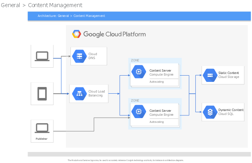Select the 'Cloud Load Balancing' label
The image size is (252, 163).
point(96,93)
